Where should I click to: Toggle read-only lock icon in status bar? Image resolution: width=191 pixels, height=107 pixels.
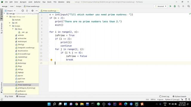coord(182,100)
